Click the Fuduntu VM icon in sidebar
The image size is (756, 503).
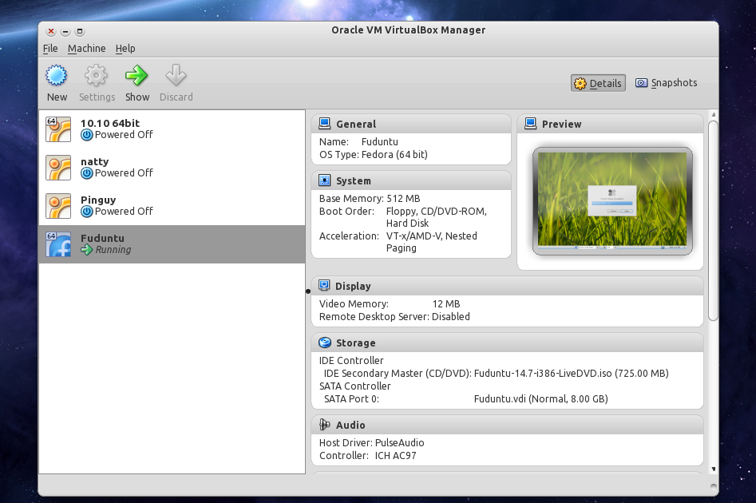[57, 244]
